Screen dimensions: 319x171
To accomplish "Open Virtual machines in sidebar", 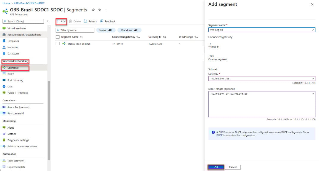I will coord(17,28).
